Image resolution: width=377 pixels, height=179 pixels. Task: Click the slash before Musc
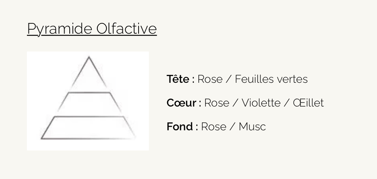tap(232, 127)
